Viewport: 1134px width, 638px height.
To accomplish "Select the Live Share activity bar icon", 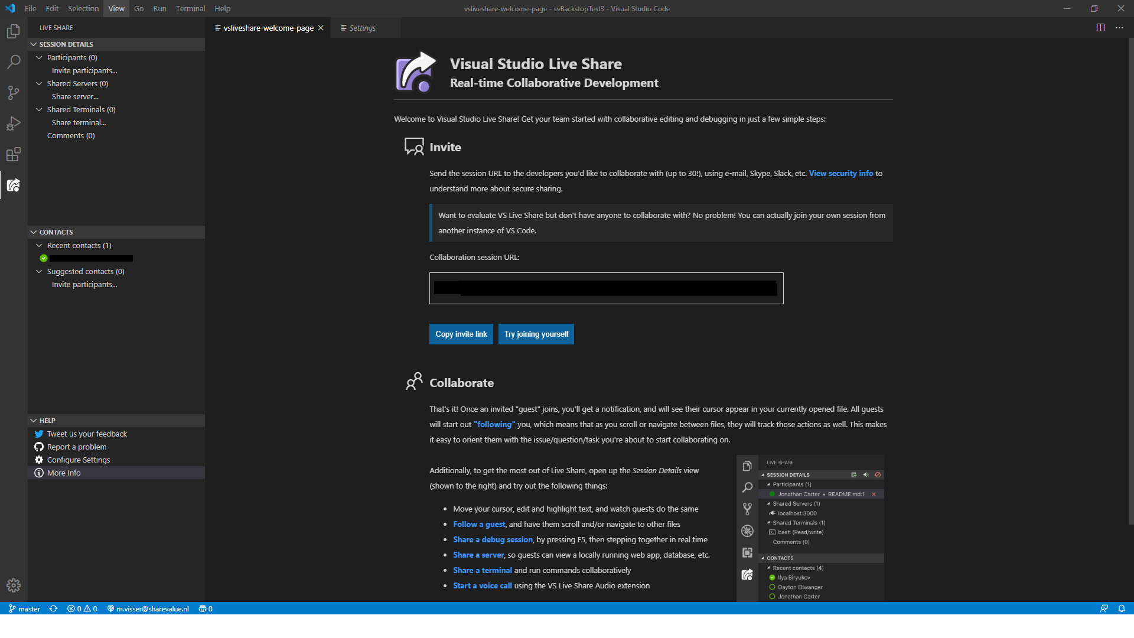I will [x=14, y=185].
